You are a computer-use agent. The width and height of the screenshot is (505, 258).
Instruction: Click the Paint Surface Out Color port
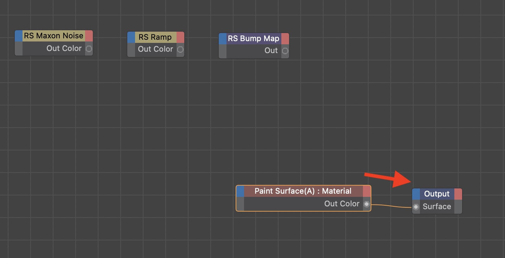(367, 204)
